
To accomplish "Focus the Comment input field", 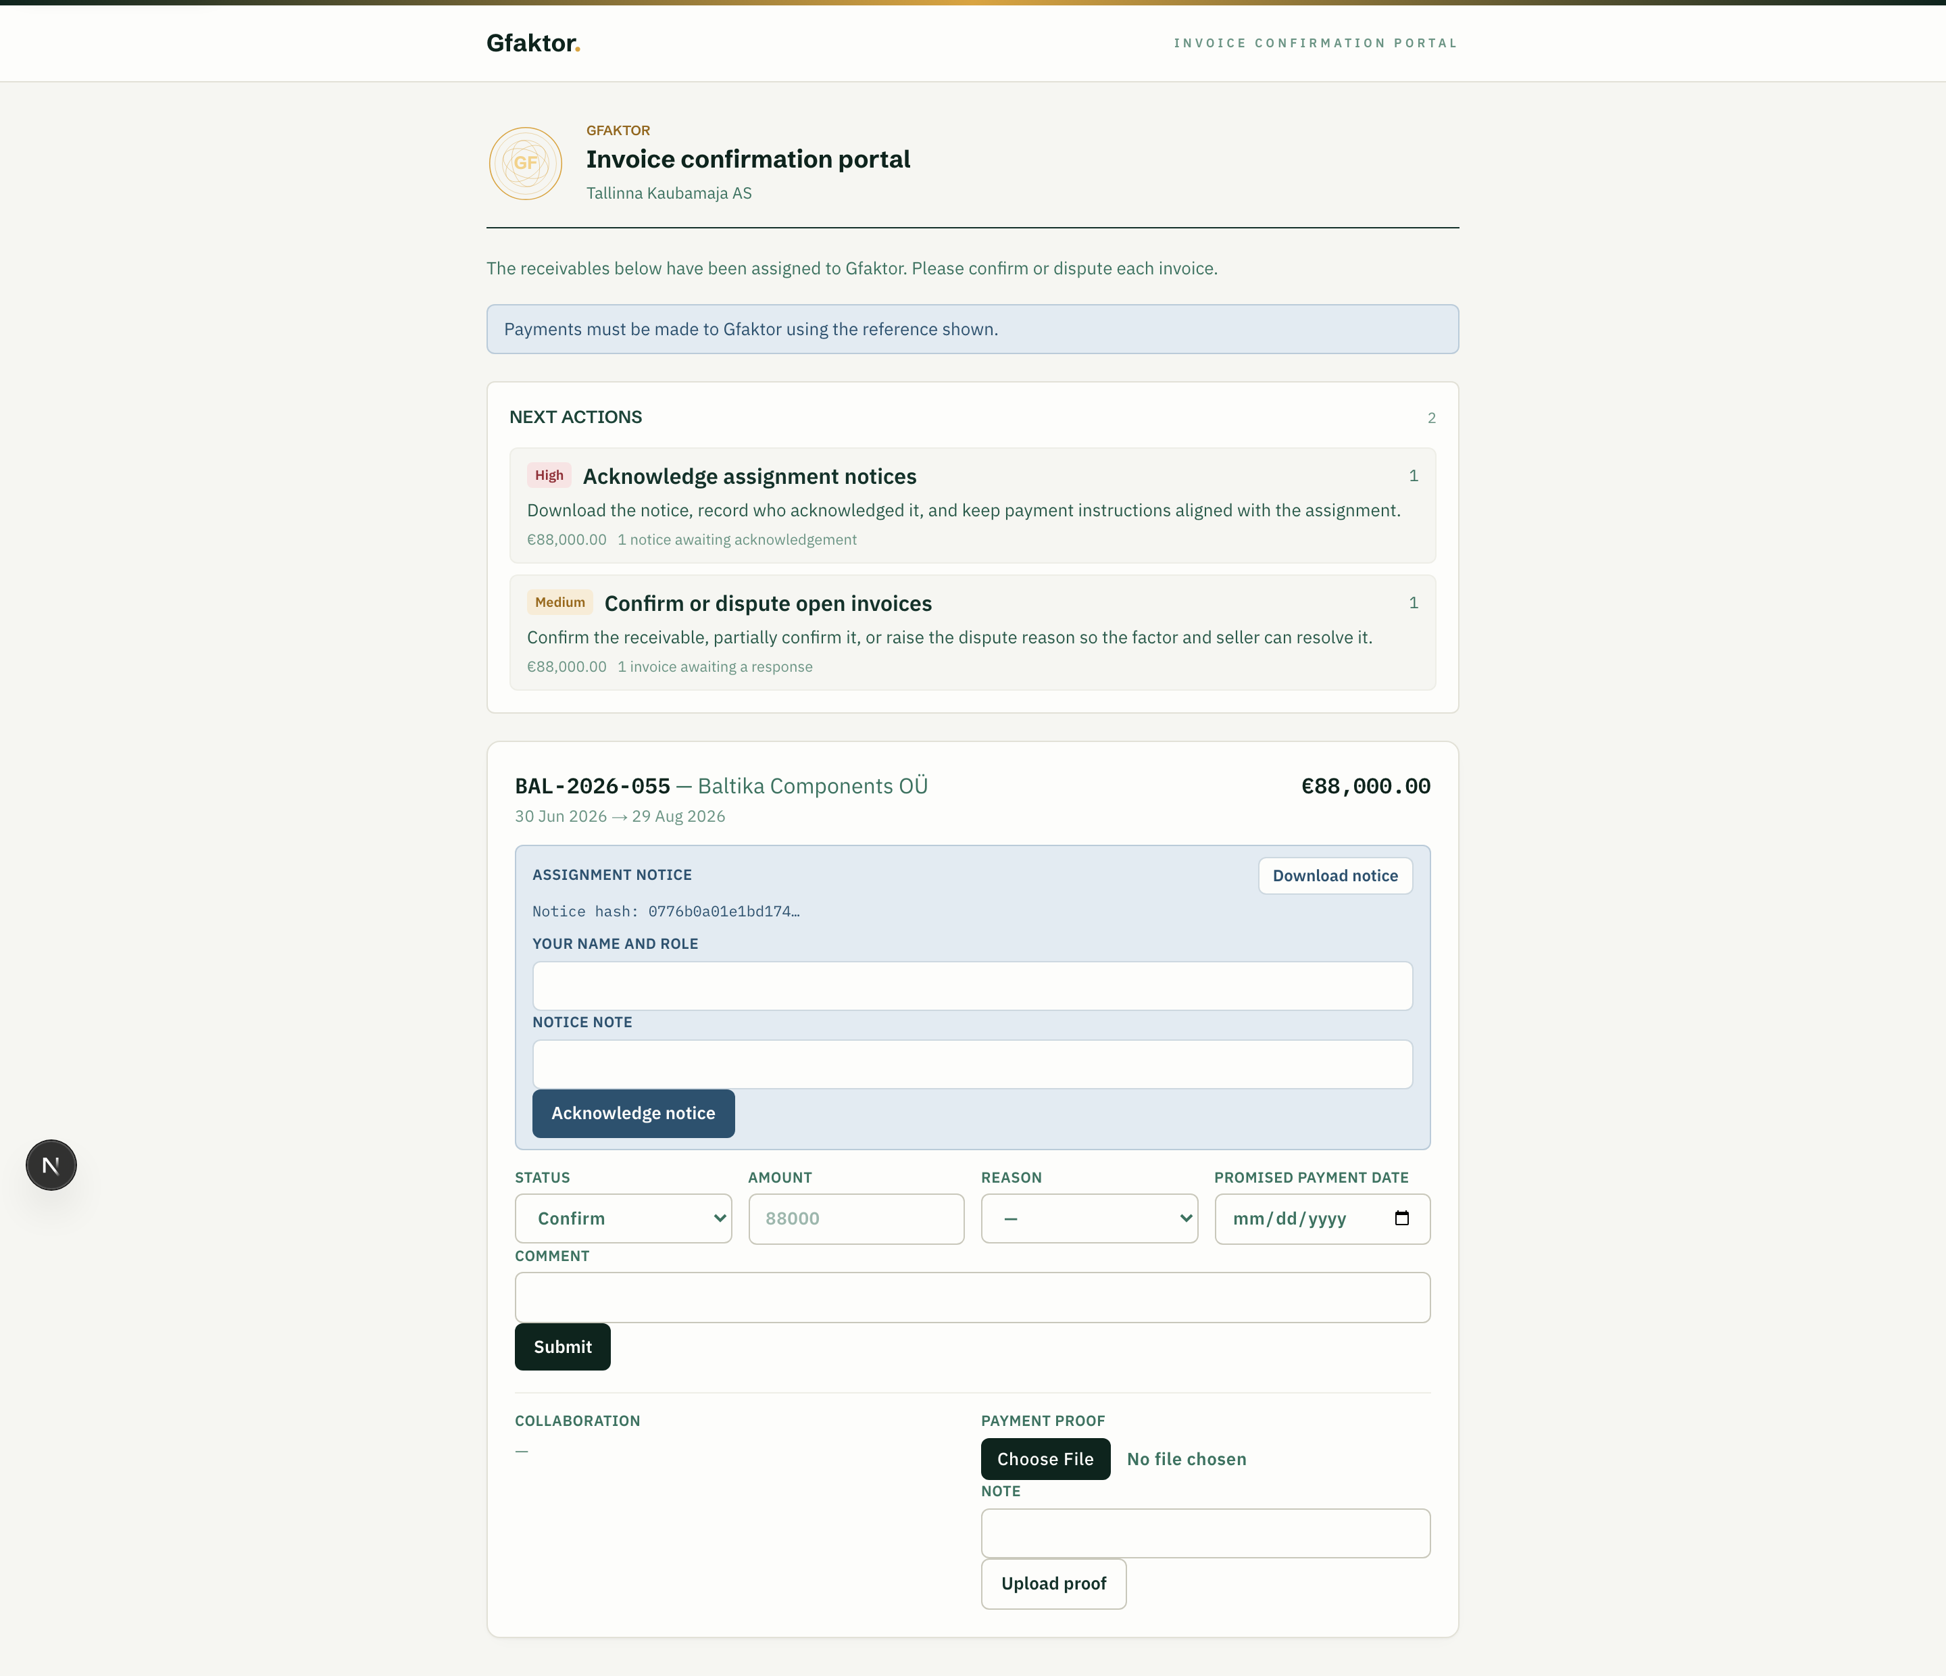I will pos(972,1298).
